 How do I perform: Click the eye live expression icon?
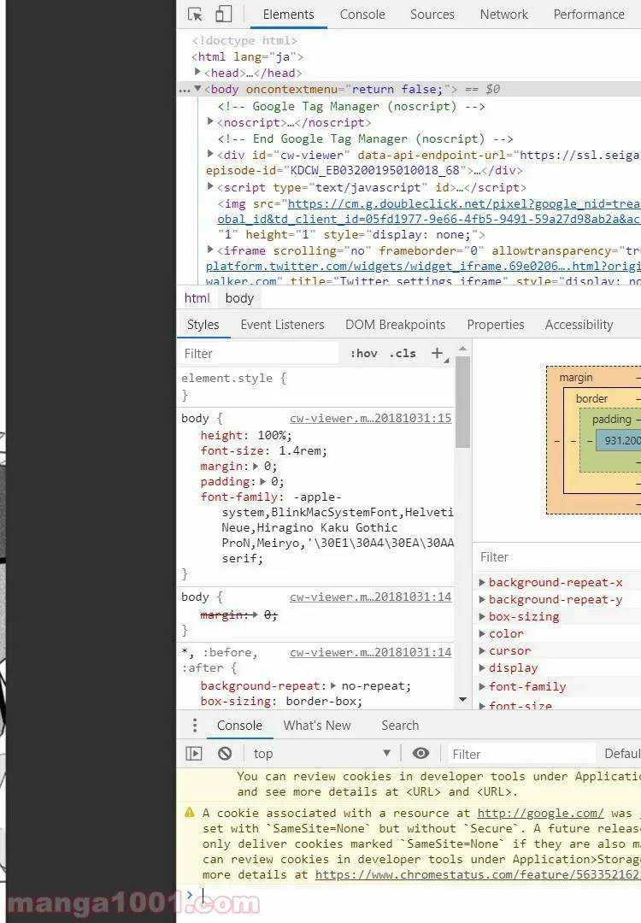(x=420, y=753)
